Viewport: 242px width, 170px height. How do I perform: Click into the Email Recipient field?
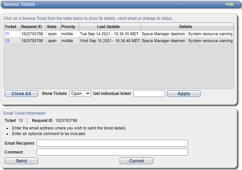pyautogui.click(x=112, y=143)
